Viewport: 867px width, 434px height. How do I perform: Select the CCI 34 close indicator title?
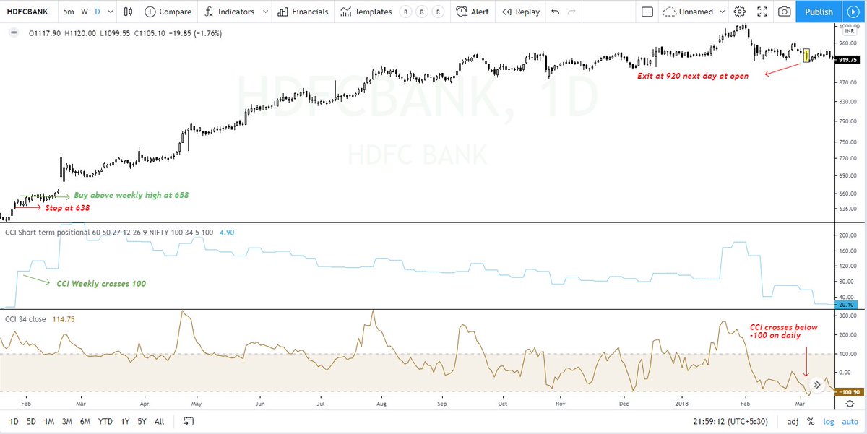point(26,318)
